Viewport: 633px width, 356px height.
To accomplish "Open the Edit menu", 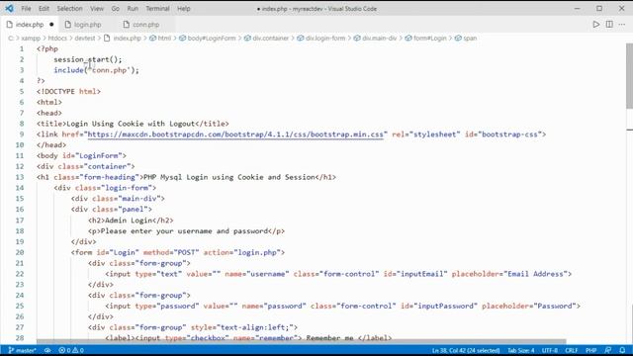I will (44, 9).
